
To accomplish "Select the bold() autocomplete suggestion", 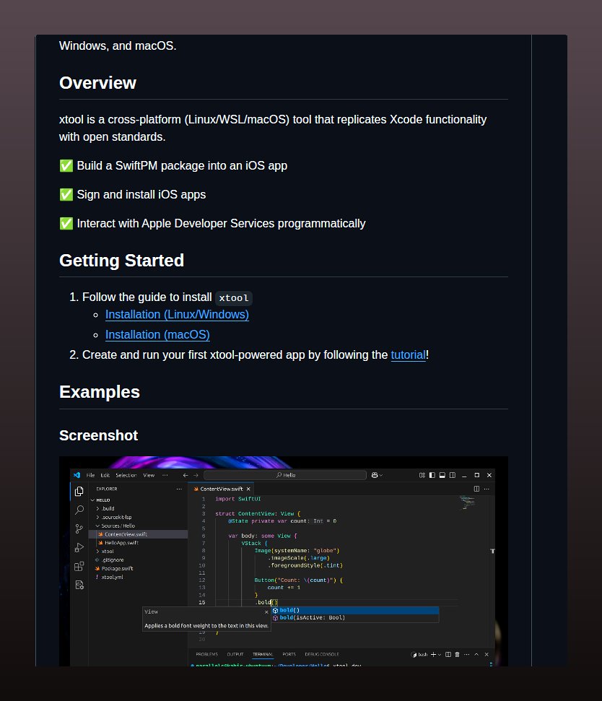I will tap(355, 610).
